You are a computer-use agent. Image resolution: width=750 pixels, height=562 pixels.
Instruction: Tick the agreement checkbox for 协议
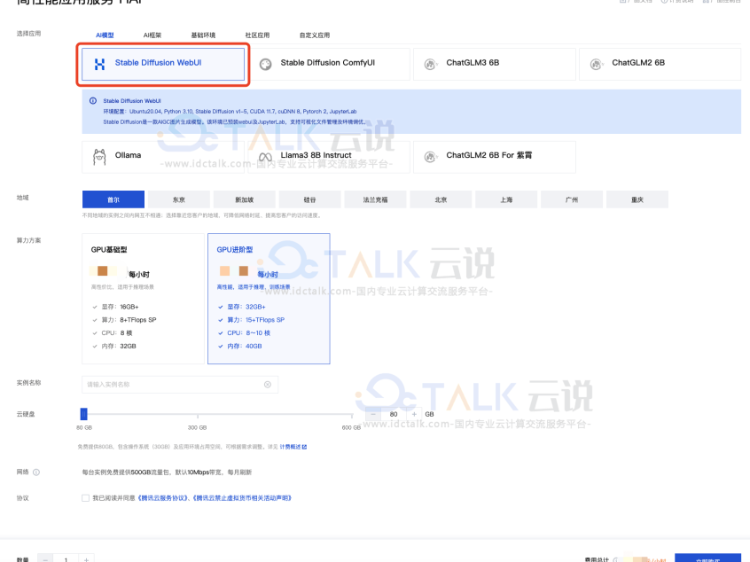[x=86, y=498]
